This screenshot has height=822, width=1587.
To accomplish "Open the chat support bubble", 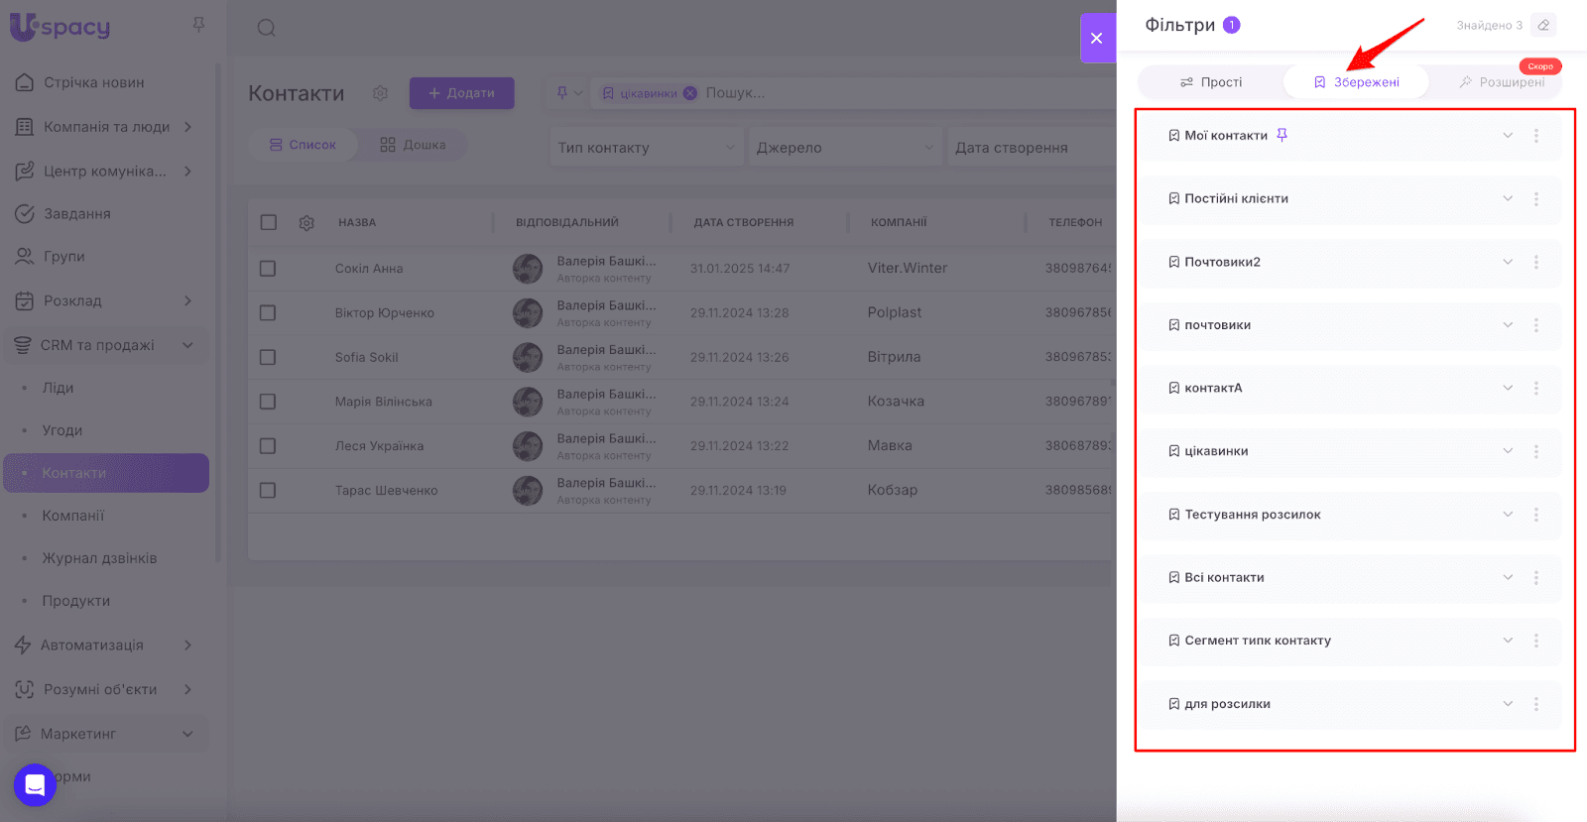I will [x=35, y=786].
